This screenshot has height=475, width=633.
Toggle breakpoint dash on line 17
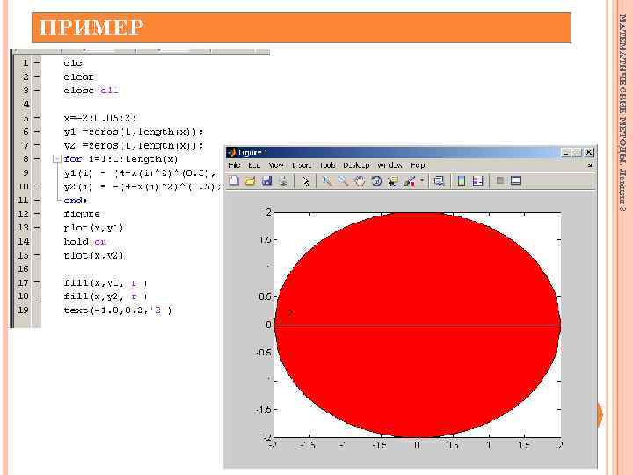coord(37,282)
